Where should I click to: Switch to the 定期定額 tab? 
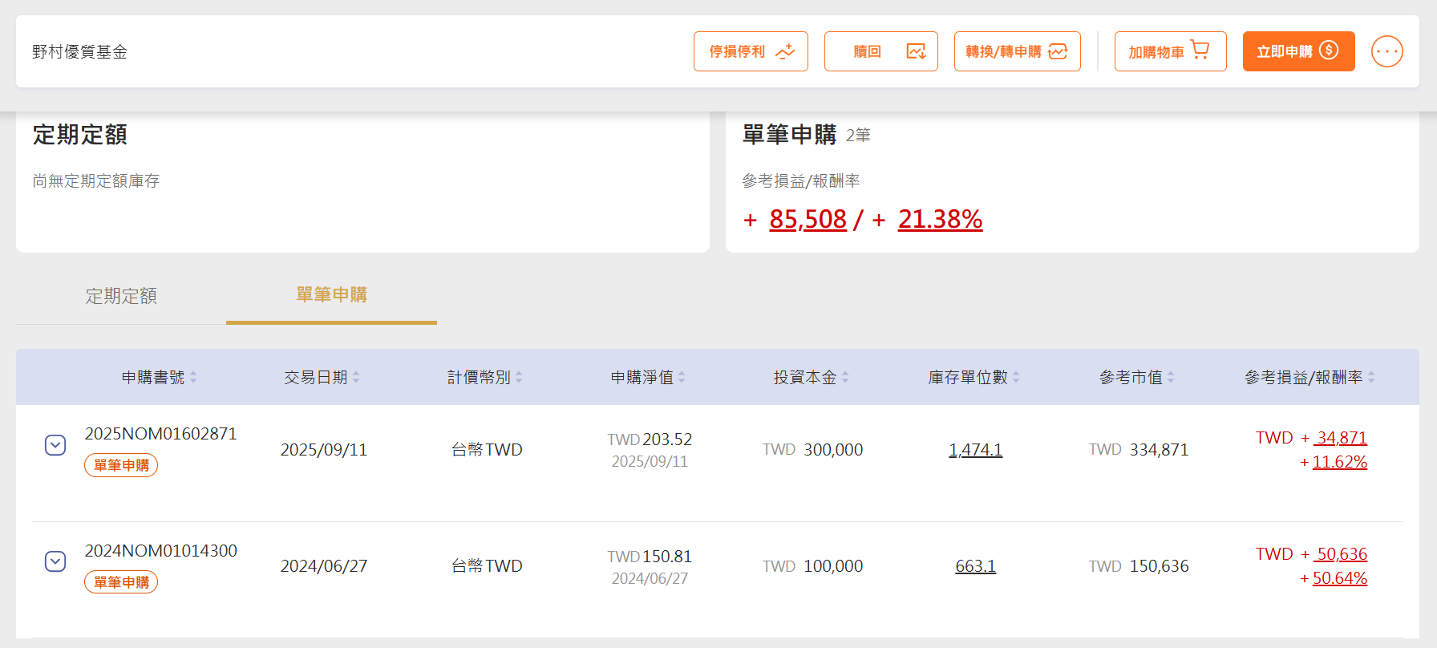[121, 296]
